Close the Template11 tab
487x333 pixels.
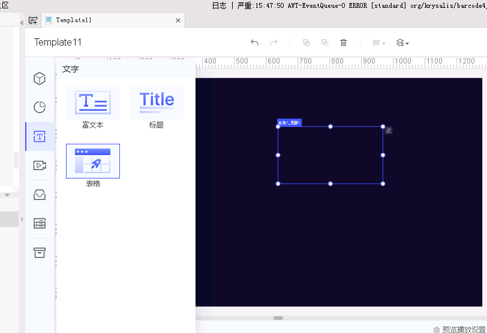pos(178,20)
